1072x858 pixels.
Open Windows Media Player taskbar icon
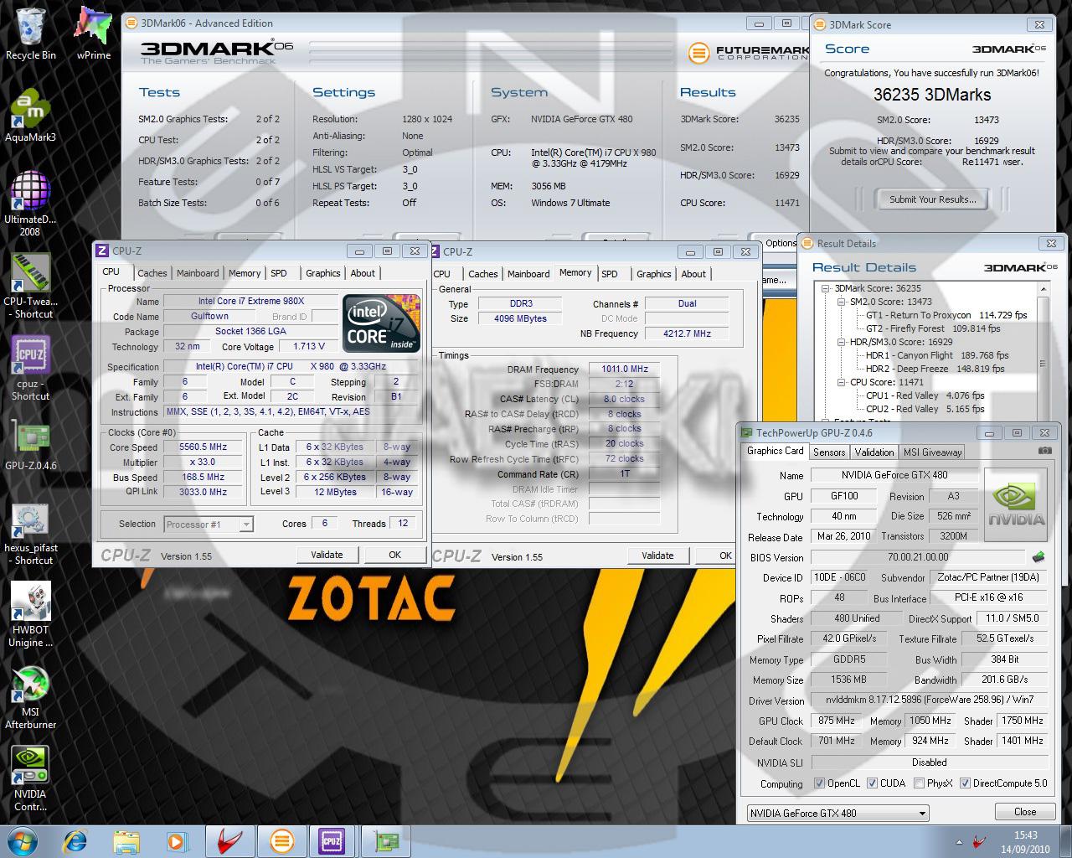pos(177,840)
